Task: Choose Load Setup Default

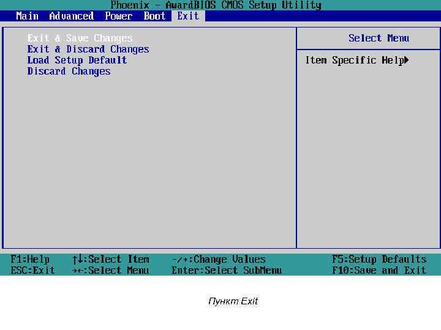Action: click(77, 60)
